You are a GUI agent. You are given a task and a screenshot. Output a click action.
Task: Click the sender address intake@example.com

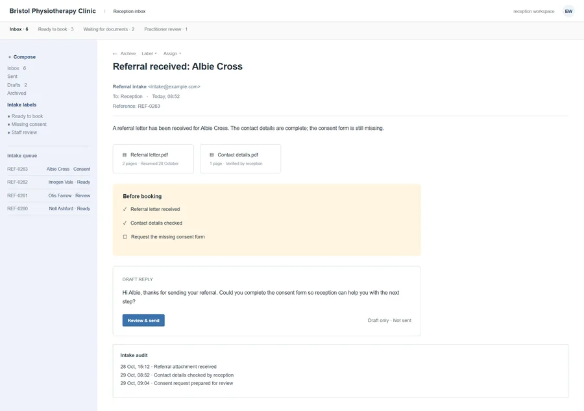click(x=174, y=86)
